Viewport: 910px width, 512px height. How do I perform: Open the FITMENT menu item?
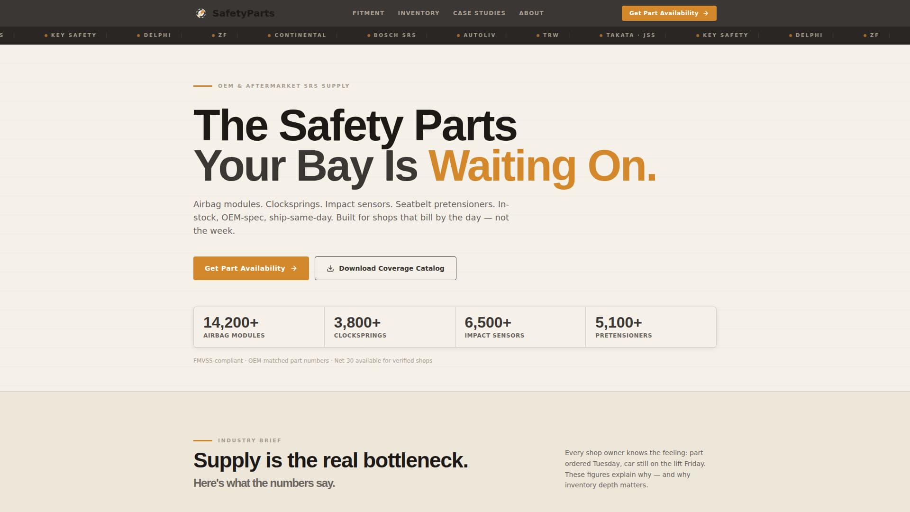[369, 13]
